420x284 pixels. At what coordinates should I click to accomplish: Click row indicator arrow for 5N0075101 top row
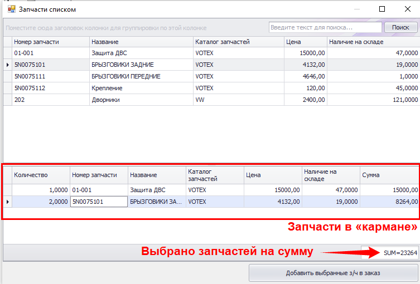coord(7,65)
